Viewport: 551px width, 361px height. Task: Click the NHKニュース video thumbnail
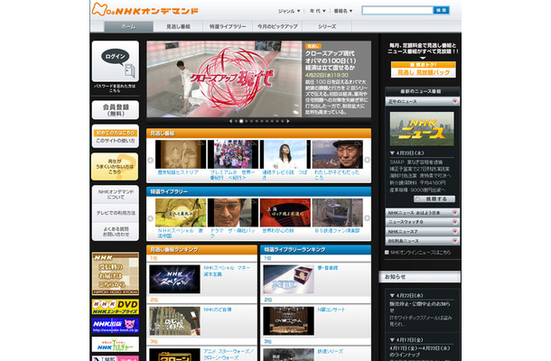pos(422,129)
